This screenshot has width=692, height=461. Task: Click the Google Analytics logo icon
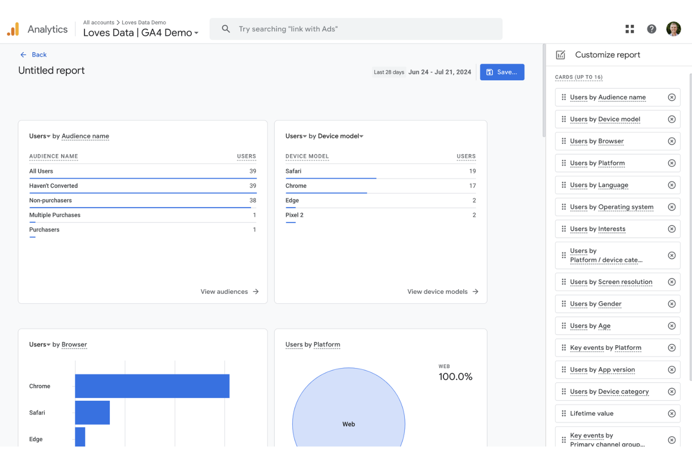[x=13, y=28]
